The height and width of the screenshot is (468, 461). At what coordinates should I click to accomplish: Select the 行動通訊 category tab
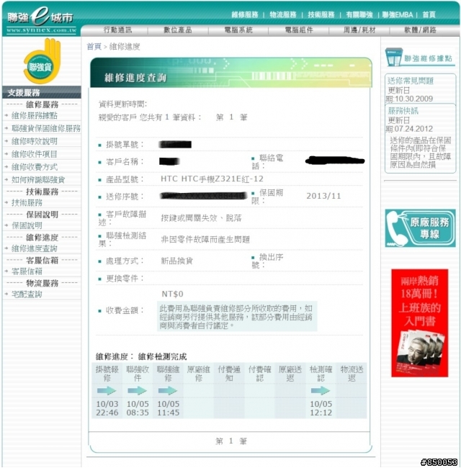[117, 30]
